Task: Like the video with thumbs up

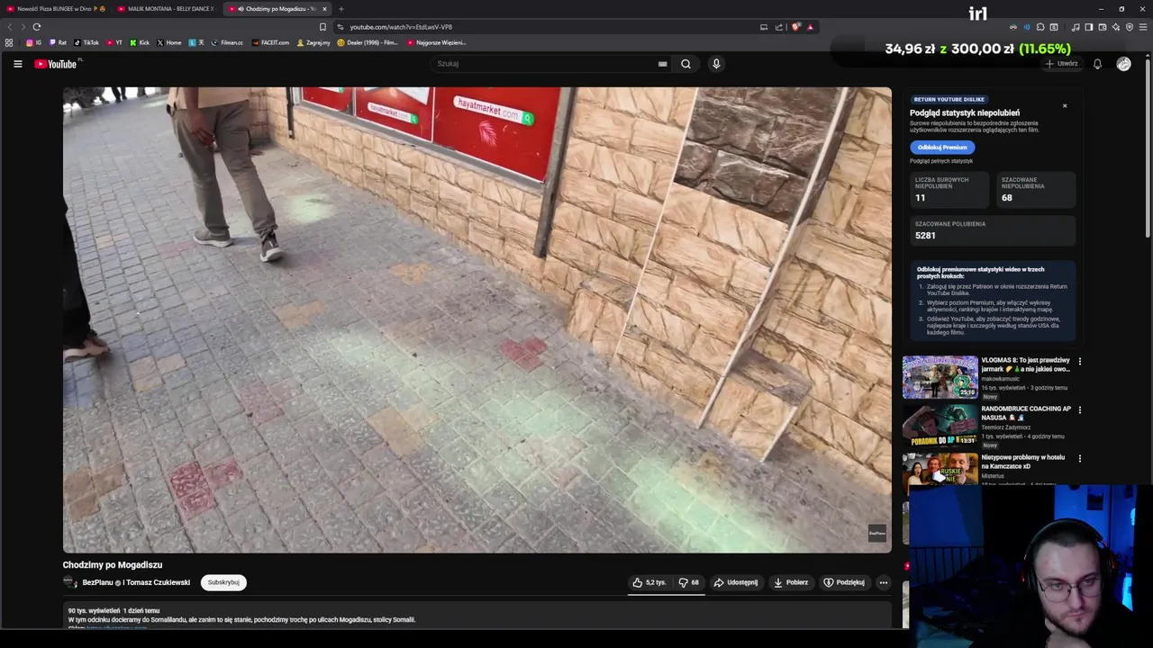Action: [649, 582]
